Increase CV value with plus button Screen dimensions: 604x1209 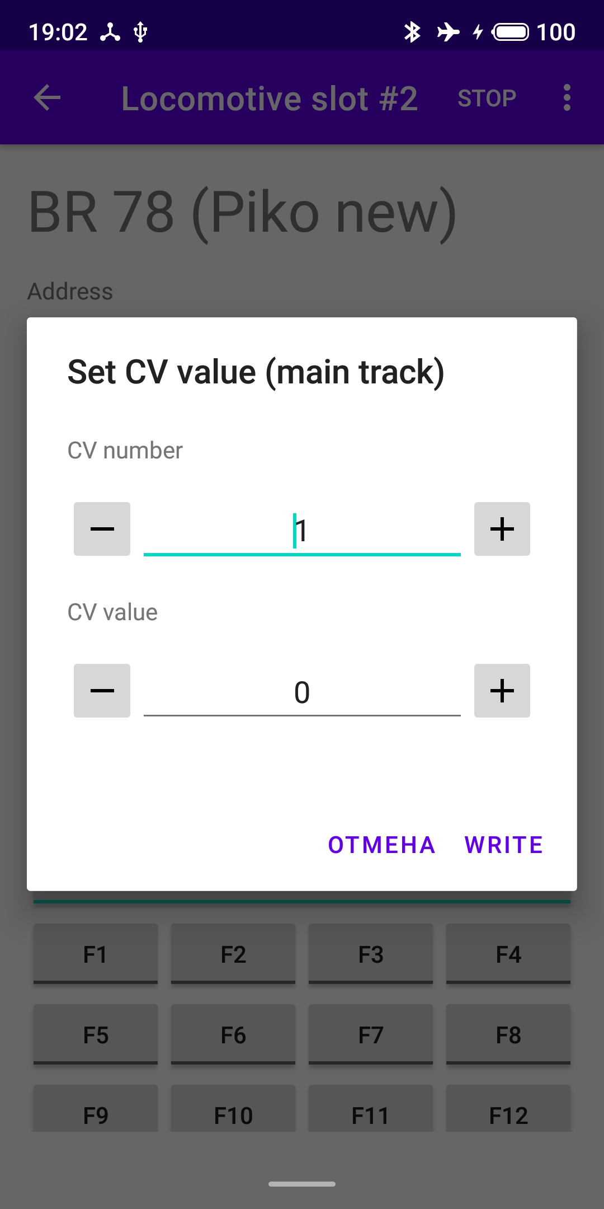point(502,691)
